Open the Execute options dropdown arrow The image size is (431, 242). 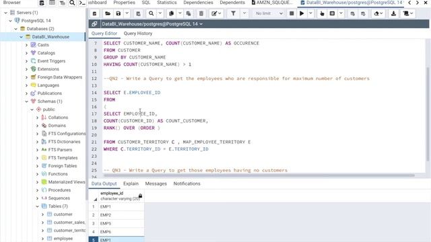(310, 13)
